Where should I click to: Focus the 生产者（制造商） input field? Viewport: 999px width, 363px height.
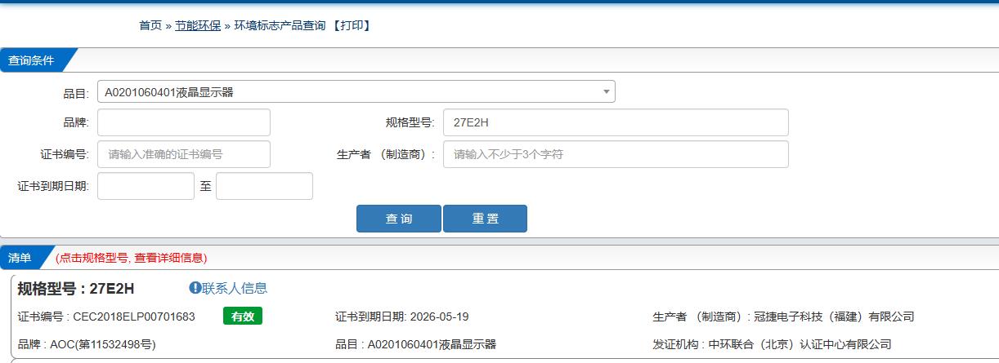(616, 154)
